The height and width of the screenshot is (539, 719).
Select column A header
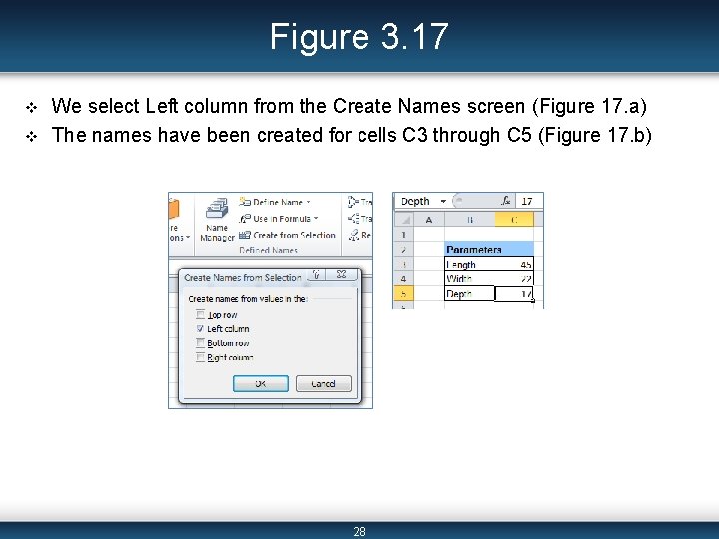(429, 220)
